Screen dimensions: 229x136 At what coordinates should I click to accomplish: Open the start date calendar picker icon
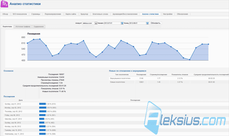pos(122,23)
